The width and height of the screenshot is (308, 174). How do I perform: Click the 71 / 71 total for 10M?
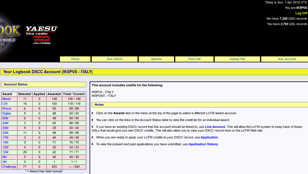click(x=74, y=152)
